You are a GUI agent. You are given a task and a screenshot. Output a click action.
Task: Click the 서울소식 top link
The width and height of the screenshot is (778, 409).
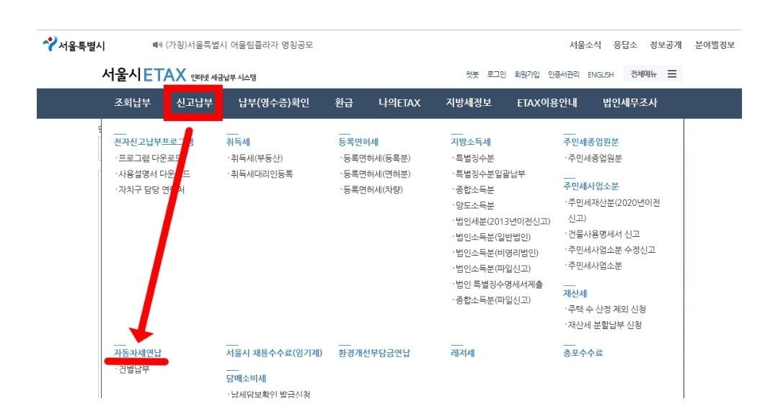click(585, 45)
